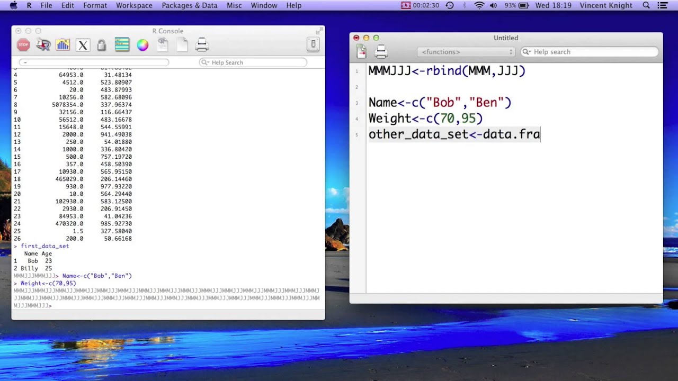Click editor line 'other_data_set<-data.fra'
The image size is (678, 381).
pyautogui.click(x=454, y=134)
